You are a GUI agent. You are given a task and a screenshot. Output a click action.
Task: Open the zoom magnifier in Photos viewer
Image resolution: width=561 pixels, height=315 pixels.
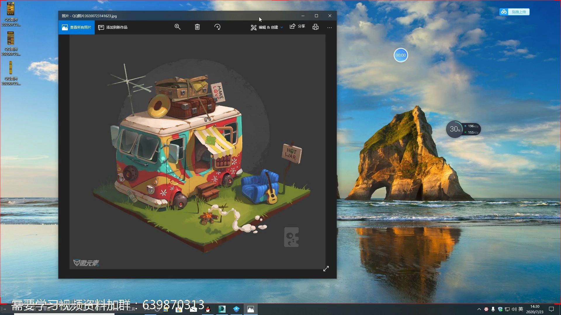(178, 27)
